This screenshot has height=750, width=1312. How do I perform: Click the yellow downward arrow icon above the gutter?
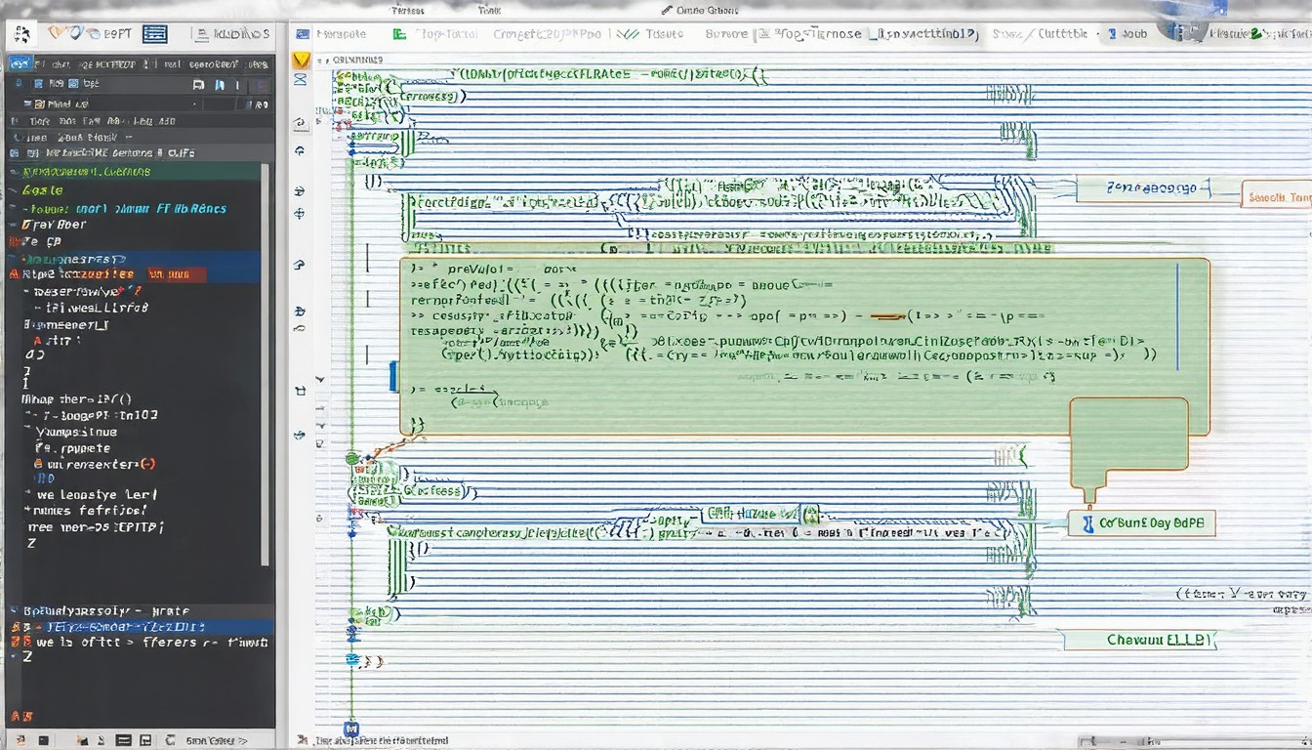point(302,61)
